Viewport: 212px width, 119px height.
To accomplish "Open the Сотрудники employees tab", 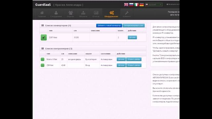I will (x=56, y=14).
